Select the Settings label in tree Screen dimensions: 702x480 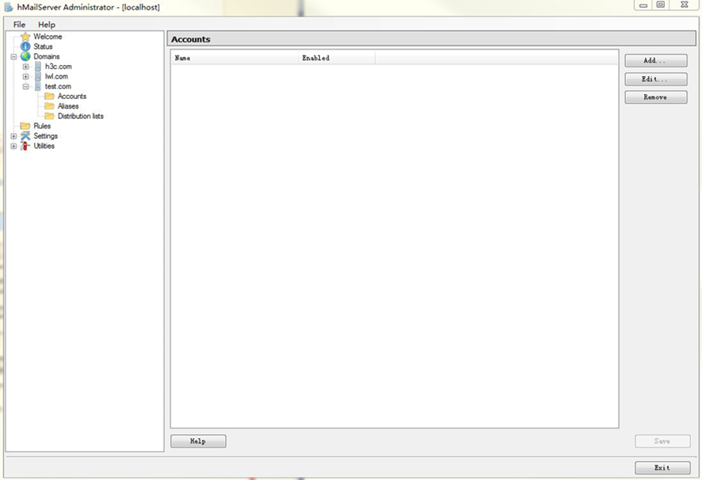[46, 135]
